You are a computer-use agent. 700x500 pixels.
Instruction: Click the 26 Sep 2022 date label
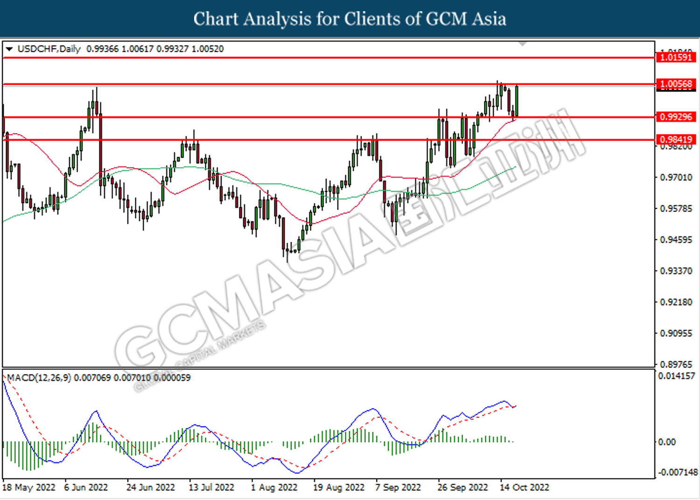pyautogui.click(x=462, y=487)
